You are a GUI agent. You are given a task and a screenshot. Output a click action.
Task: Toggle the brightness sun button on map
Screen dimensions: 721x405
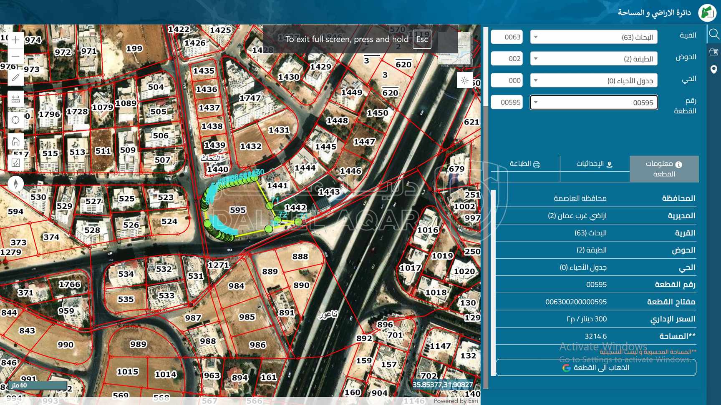click(465, 80)
